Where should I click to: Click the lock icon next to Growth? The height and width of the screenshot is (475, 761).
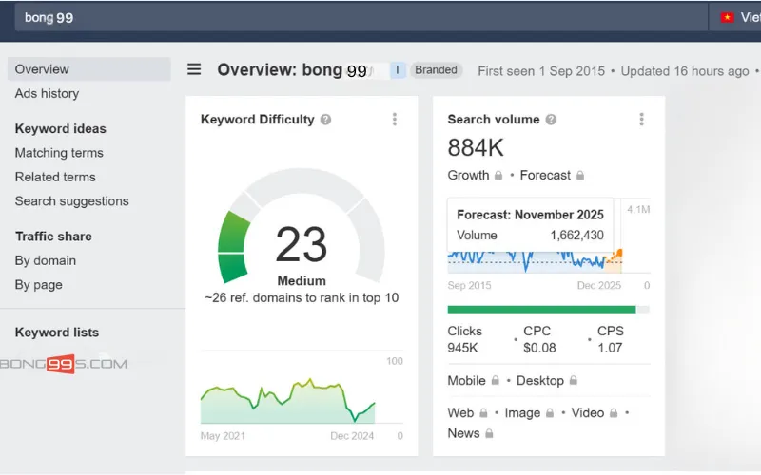click(x=498, y=176)
